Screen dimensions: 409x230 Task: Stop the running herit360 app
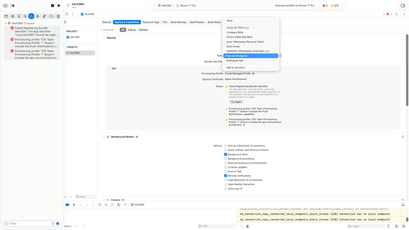point(52,5)
